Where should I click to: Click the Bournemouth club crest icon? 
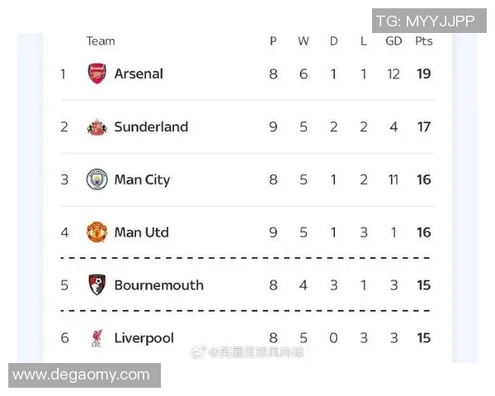coord(97,285)
